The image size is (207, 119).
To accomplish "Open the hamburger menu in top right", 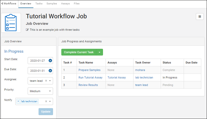I will point(199,17).
